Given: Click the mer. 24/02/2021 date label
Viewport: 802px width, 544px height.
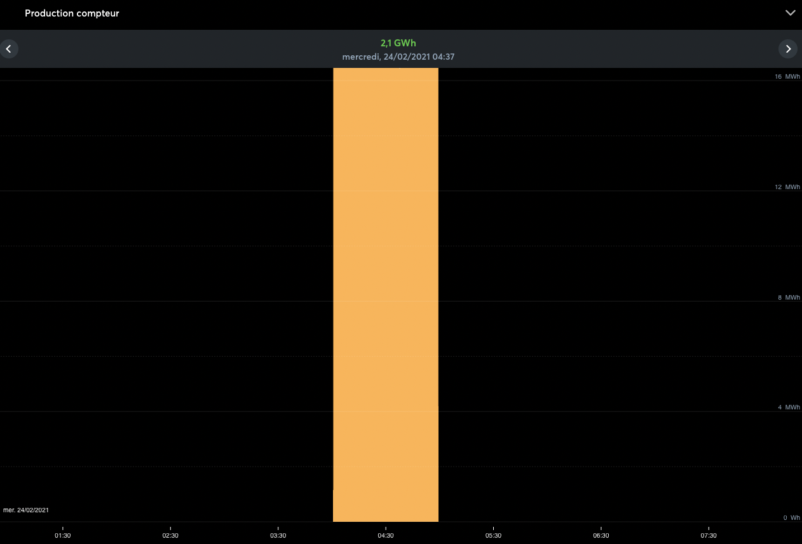Looking at the screenshot, I should coord(26,510).
